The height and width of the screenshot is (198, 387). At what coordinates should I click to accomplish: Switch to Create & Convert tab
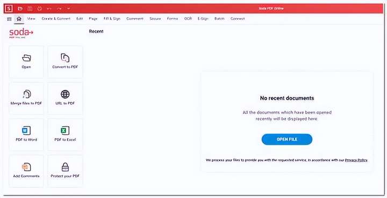[x=56, y=19]
